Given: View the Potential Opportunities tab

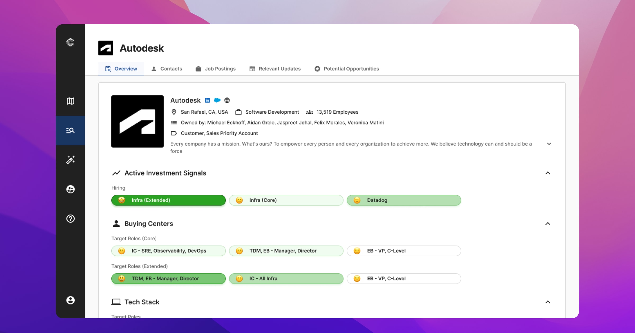Looking at the screenshot, I should click(x=347, y=69).
